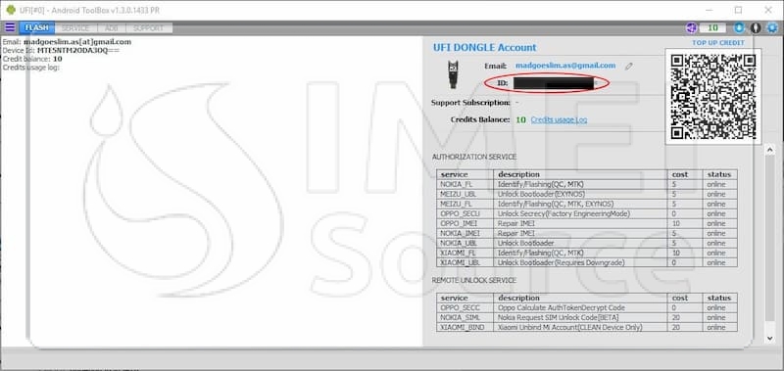Open the hamburger menu icon
The image size is (784, 371).
tap(10, 27)
